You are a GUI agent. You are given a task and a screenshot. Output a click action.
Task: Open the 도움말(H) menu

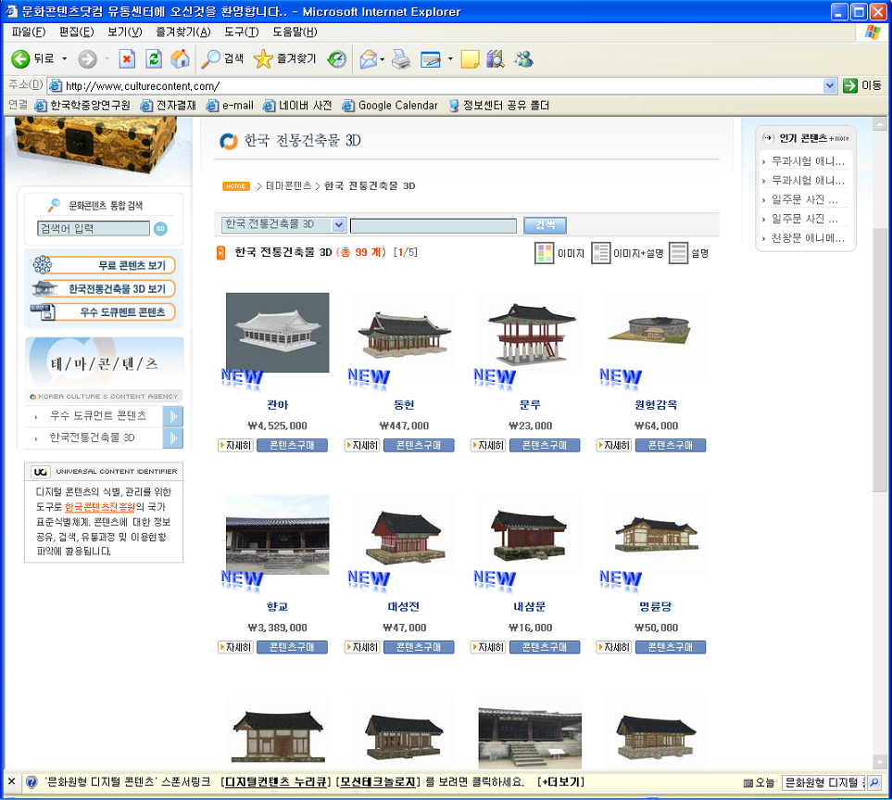tap(295, 32)
